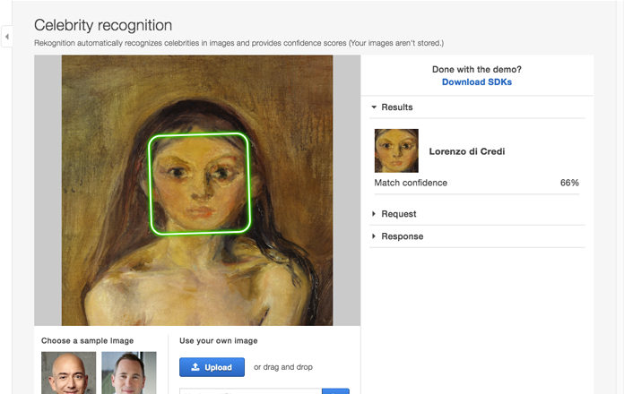
Task: Click the 66% match confidence value
Action: (569, 183)
